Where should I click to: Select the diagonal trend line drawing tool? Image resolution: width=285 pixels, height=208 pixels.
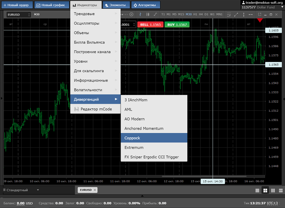(236, 15)
